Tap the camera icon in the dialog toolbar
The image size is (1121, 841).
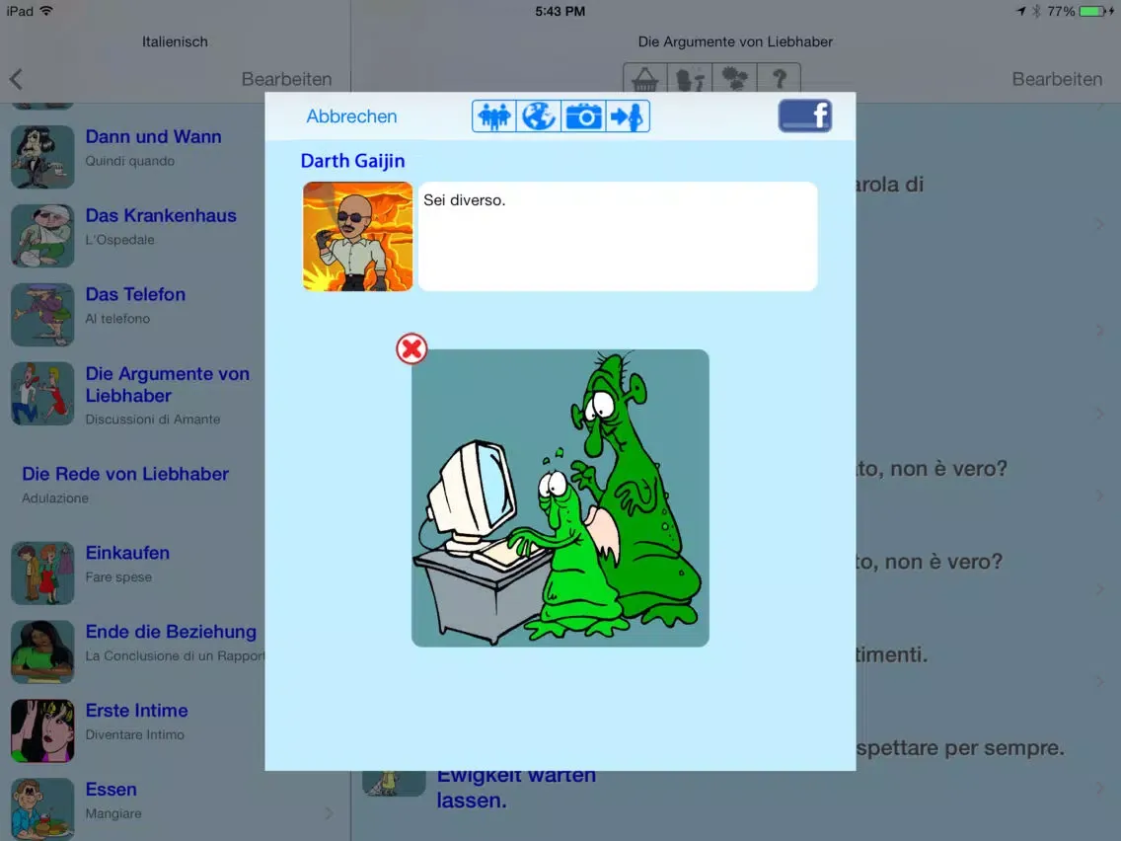(583, 116)
